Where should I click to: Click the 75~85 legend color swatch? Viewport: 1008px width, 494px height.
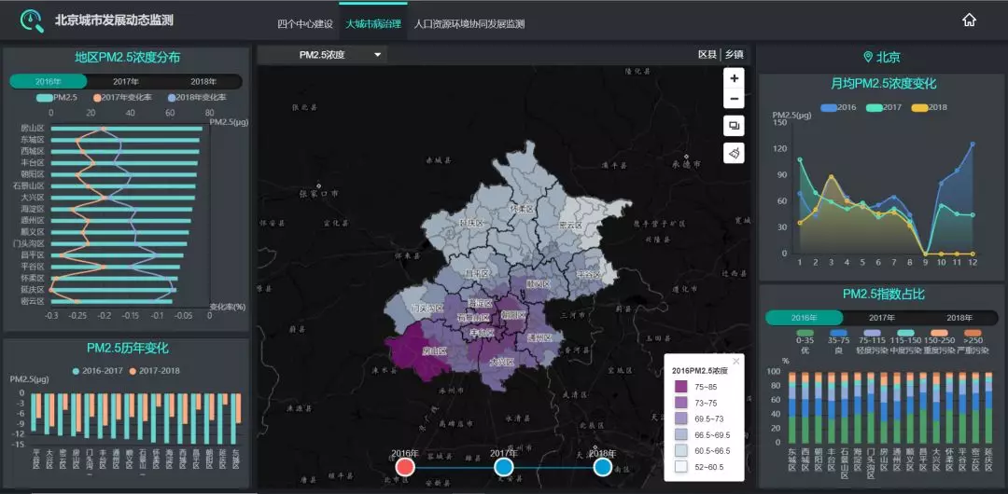coord(680,387)
